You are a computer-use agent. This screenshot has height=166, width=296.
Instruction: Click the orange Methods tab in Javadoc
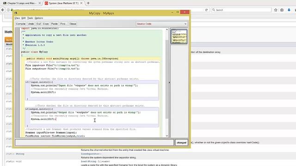coord(9,40)
